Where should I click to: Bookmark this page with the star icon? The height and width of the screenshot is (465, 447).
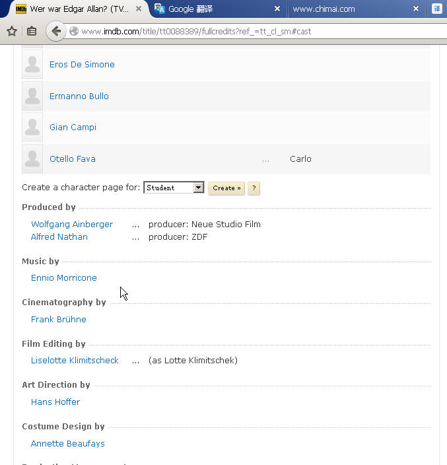coord(12,31)
